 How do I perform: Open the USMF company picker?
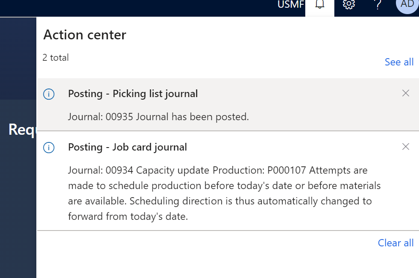(x=291, y=5)
